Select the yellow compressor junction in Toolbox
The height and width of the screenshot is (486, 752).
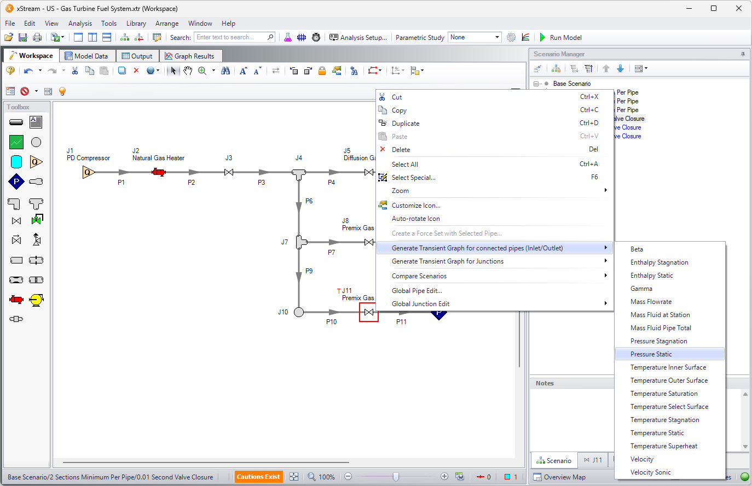(36, 300)
